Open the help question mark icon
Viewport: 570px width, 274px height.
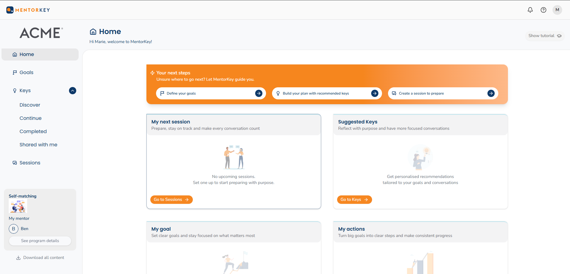coord(543,10)
